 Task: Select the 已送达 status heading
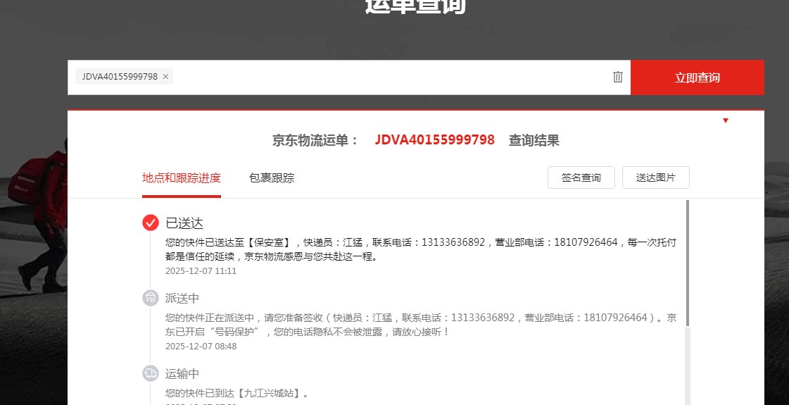pos(184,223)
